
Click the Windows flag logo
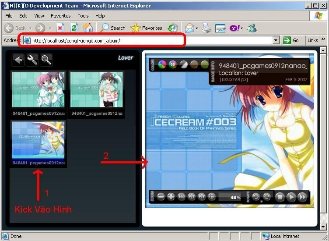click(318, 16)
